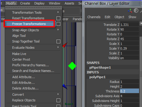Expand Transformation Tools submenu arrow
Screen dimensions: 142x107
pyautogui.click(x=58, y=12)
